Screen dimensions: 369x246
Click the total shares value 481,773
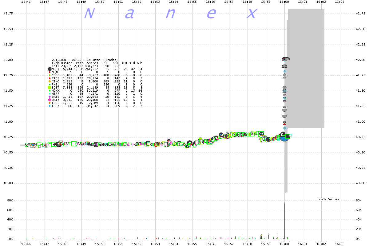[92, 66]
